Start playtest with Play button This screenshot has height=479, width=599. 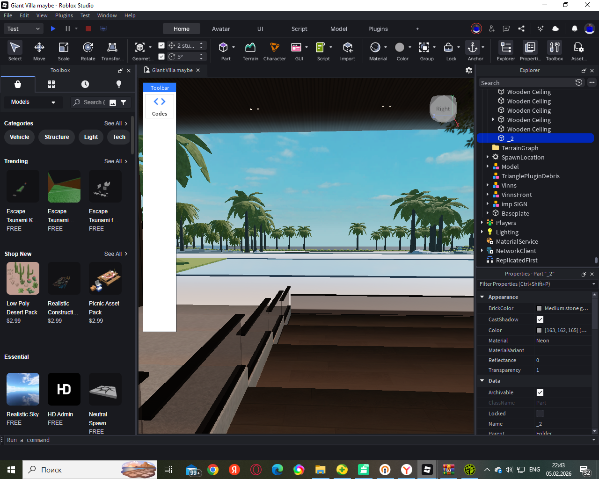tap(53, 29)
